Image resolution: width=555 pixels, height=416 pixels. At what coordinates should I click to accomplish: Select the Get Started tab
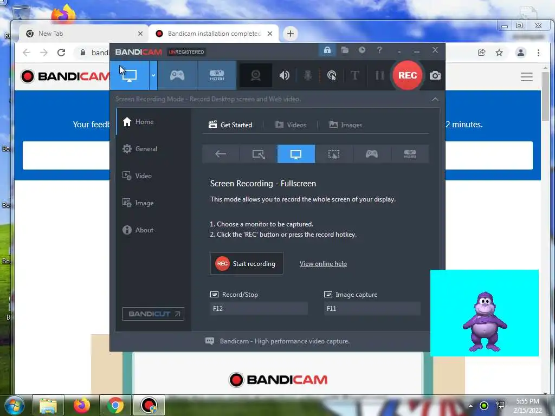pos(230,125)
